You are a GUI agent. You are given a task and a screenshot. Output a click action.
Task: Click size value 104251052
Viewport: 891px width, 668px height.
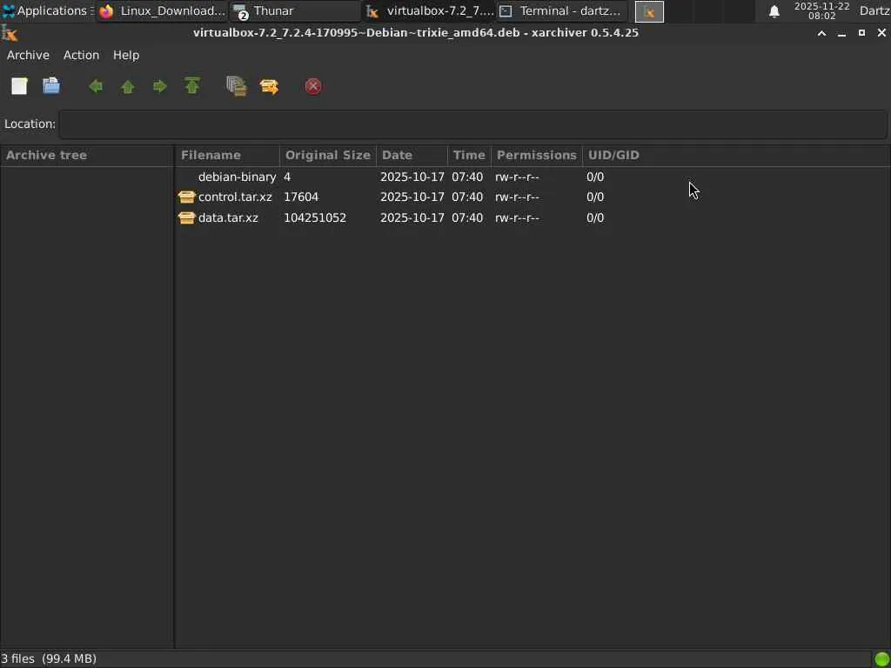pyautogui.click(x=315, y=217)
